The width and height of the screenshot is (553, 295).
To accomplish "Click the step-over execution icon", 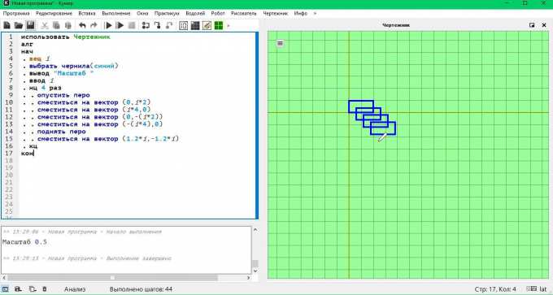I will pos(146,25).
